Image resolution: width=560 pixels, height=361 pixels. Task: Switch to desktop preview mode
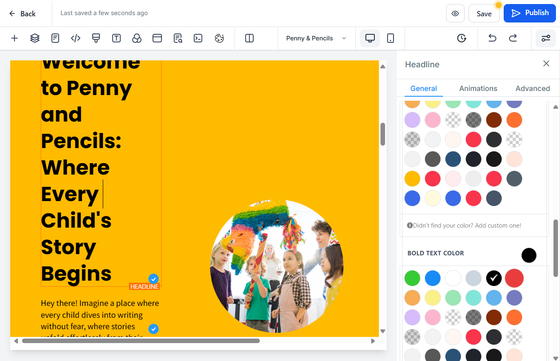pyautogui.click(x=370, y=38)
